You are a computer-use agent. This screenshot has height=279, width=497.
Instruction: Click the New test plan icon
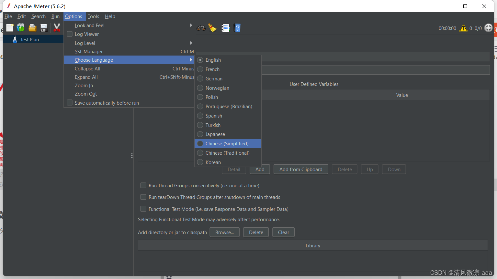pyautogui.click(x=10, y=28)
